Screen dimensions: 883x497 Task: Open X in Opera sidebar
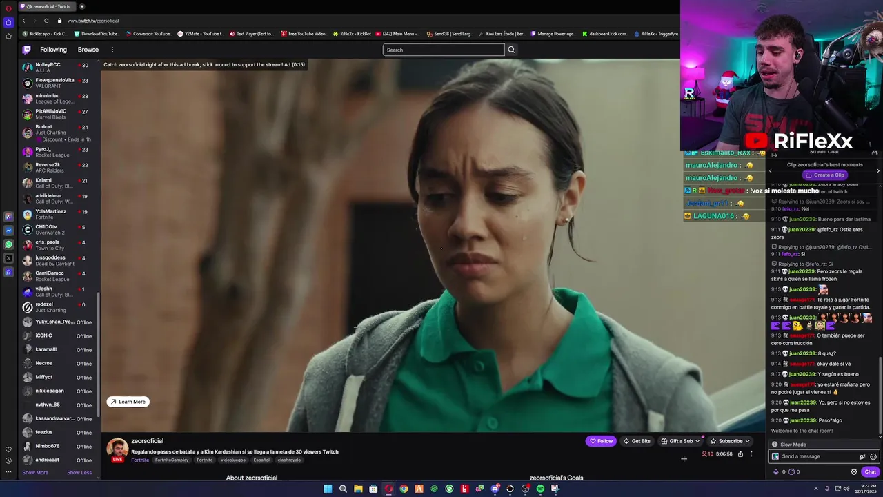8,258
